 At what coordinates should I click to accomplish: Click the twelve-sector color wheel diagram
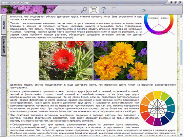coord(158,109)
